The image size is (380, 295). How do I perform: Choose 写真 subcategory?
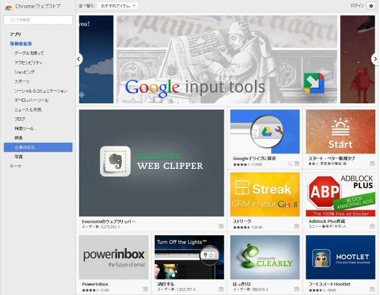(x=18, y=157)
